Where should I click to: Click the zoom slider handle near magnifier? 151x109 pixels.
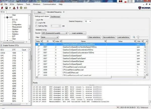point(138,37)
